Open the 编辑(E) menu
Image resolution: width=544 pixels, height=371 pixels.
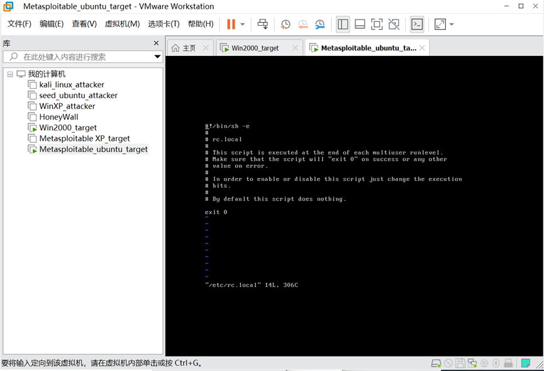(x=52, y=24)
